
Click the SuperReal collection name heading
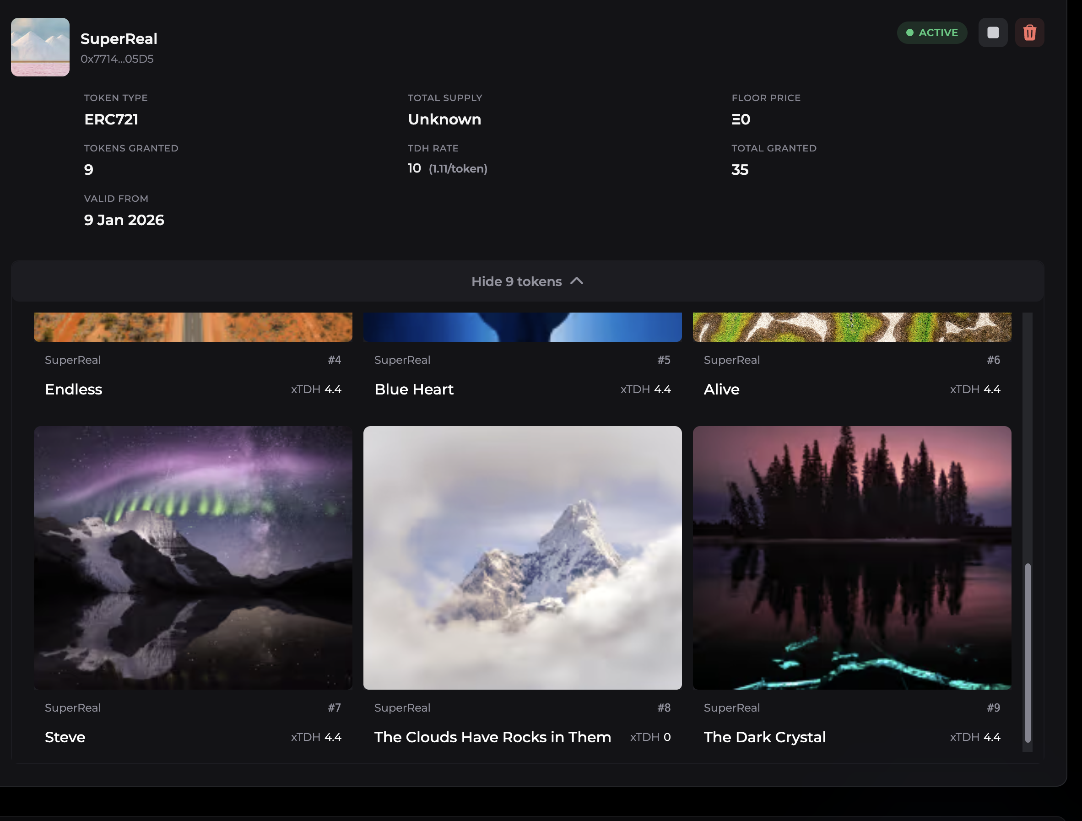[x=119, y=38]
